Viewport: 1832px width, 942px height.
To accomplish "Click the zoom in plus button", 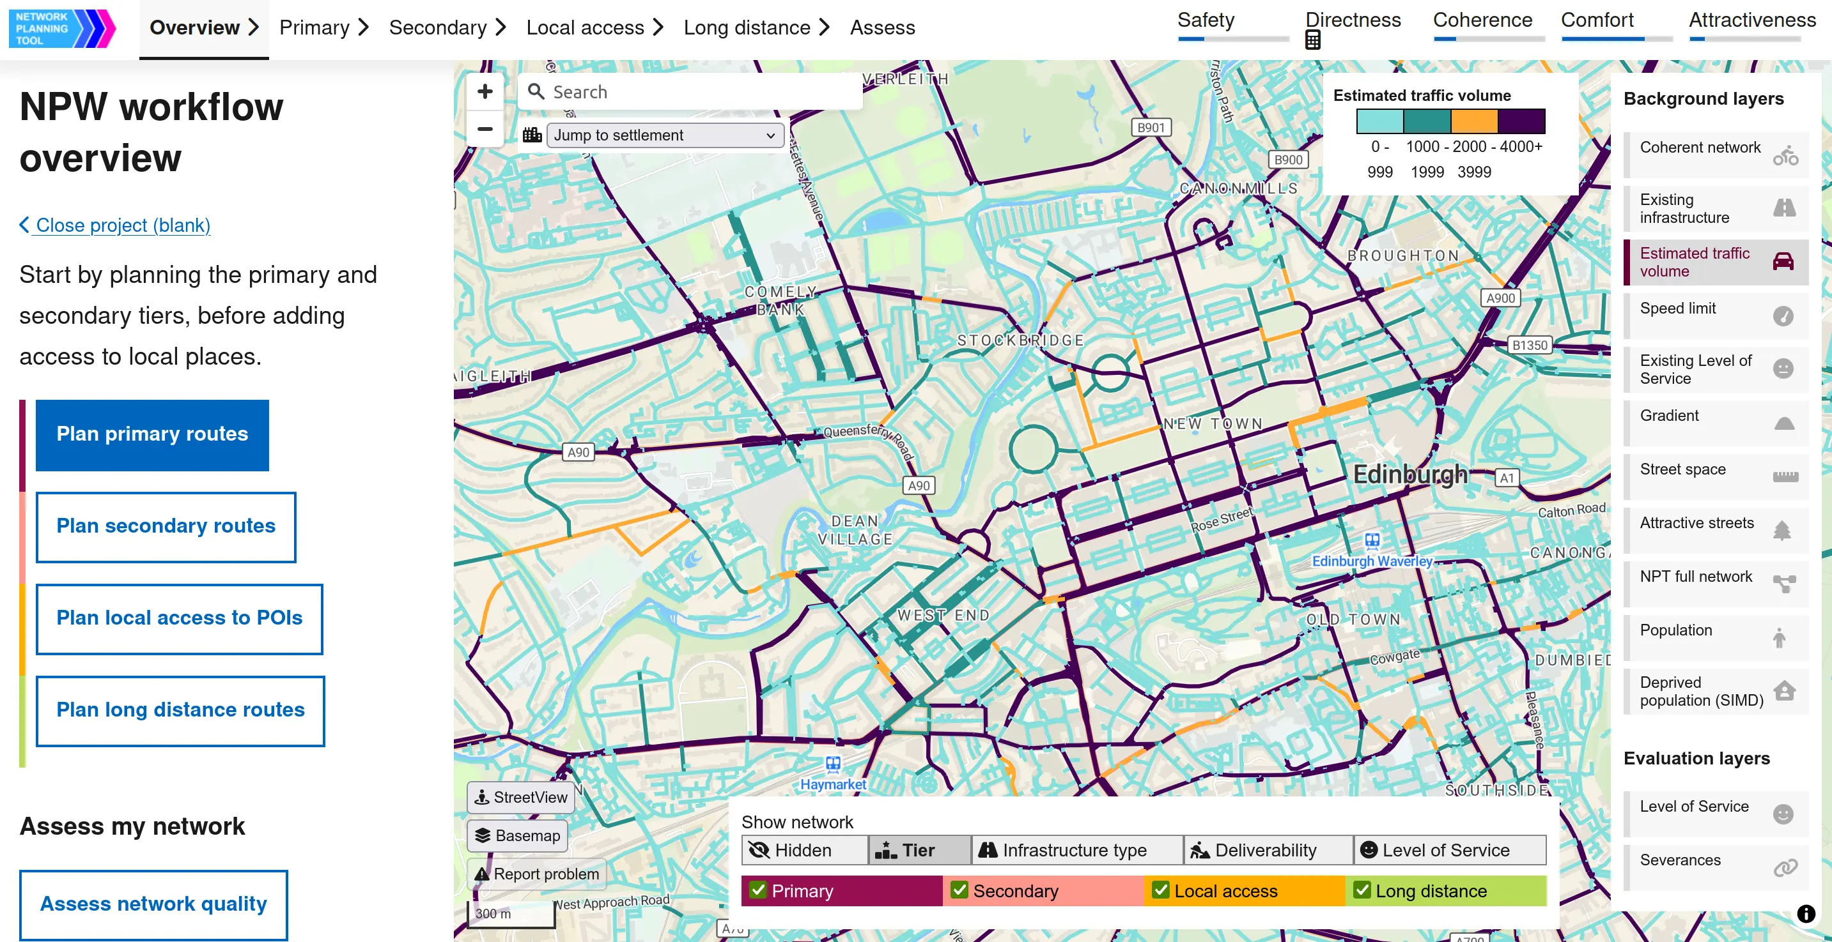I will pyautogui.click(x=485, y=91).
